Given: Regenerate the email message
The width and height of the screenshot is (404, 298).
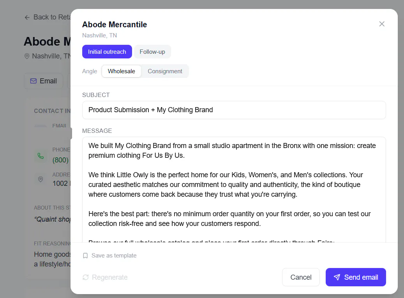Looking at the screenshot, I should click(x=105, y=277).
